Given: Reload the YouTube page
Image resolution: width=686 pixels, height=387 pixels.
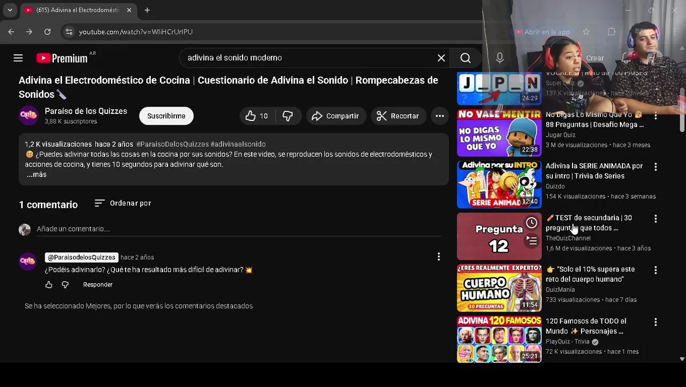Looking at the screenshot, I should click(47, 32).
